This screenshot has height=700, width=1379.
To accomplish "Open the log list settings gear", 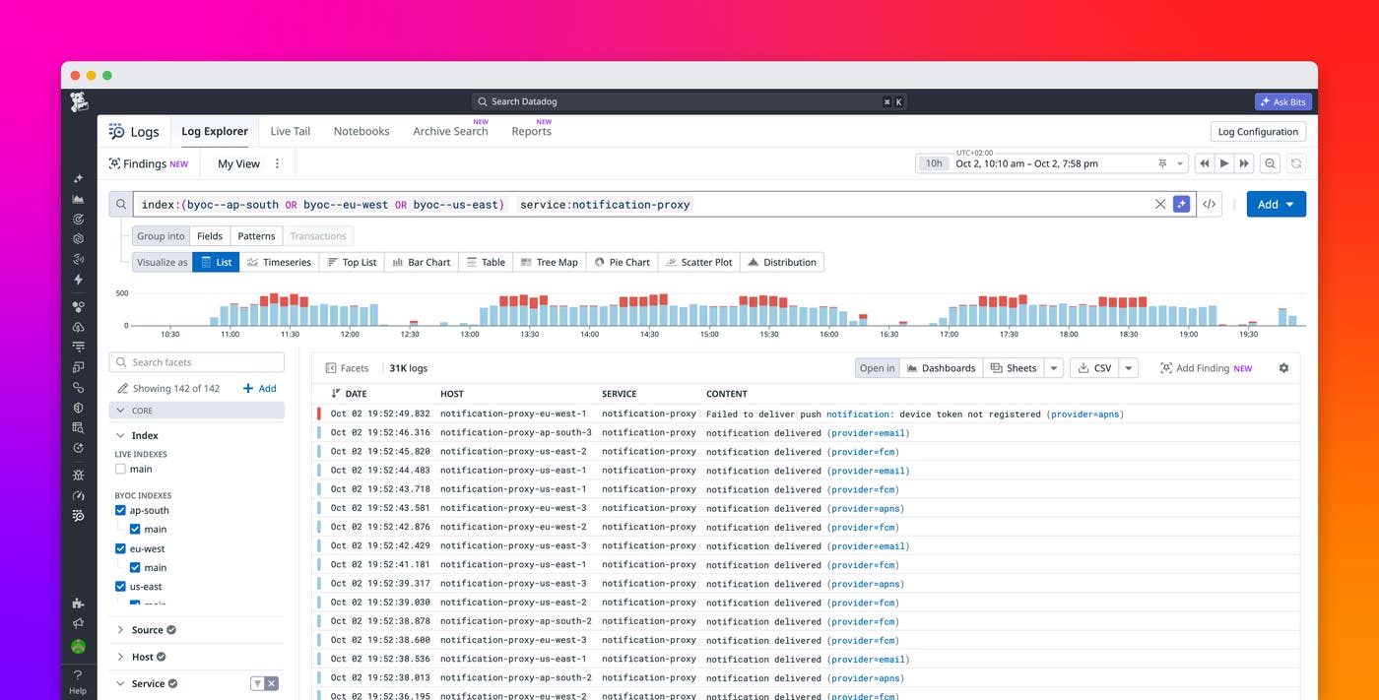I will click(x=1283, y=368).
